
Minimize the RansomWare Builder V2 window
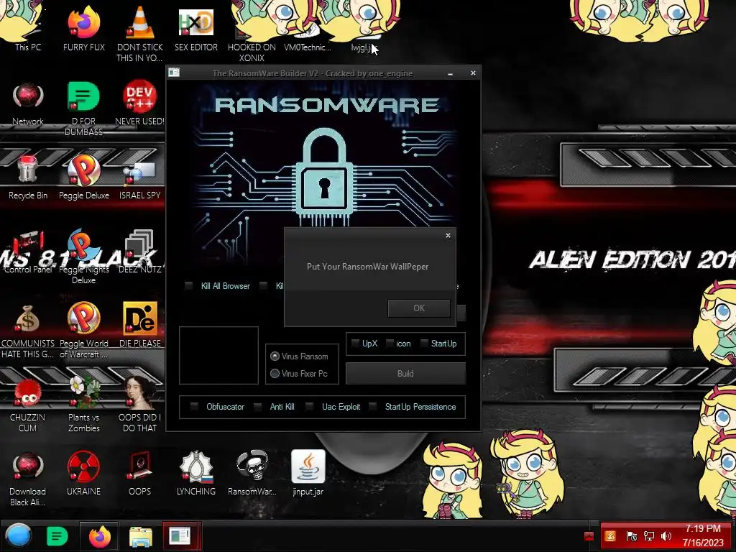tap(450, 73)
